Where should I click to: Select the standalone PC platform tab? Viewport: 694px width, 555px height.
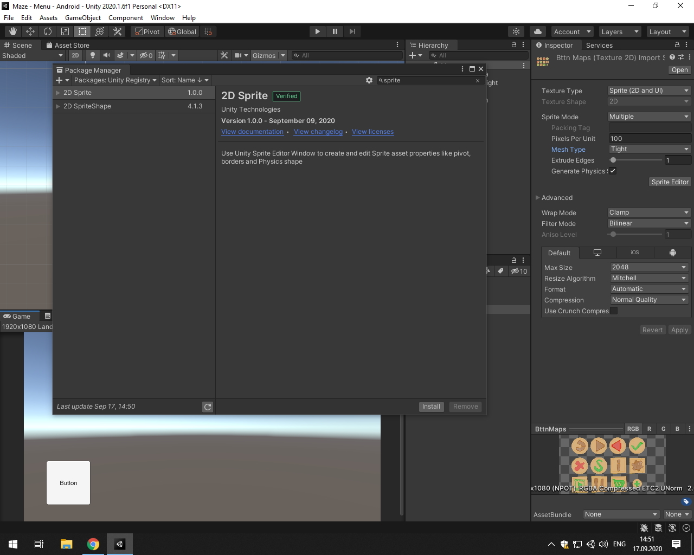tap(597, 253)
